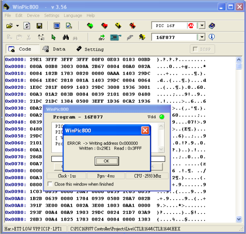Click the open file folder icon
The height and width of the screenshot is (234, 246).
pos(9,26)
